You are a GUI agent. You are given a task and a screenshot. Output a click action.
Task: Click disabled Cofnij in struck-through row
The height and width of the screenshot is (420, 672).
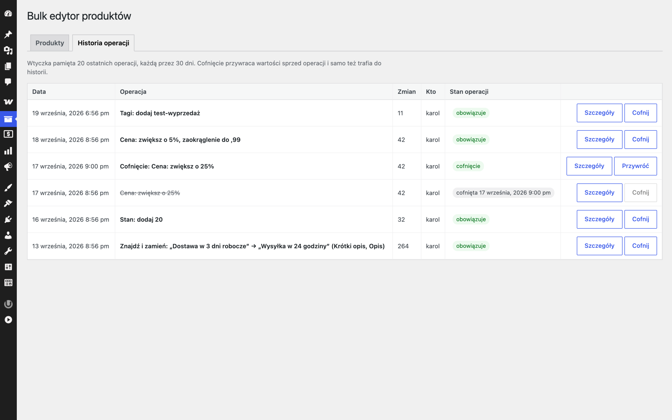pos(640,193)
